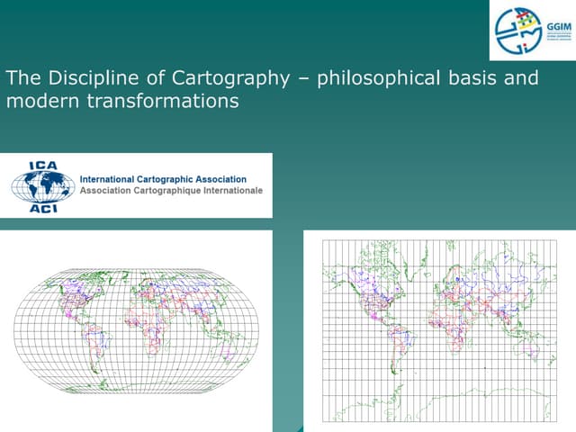Click the words "modern transformations" in the title
576x432 pixels.
(122, 101)
